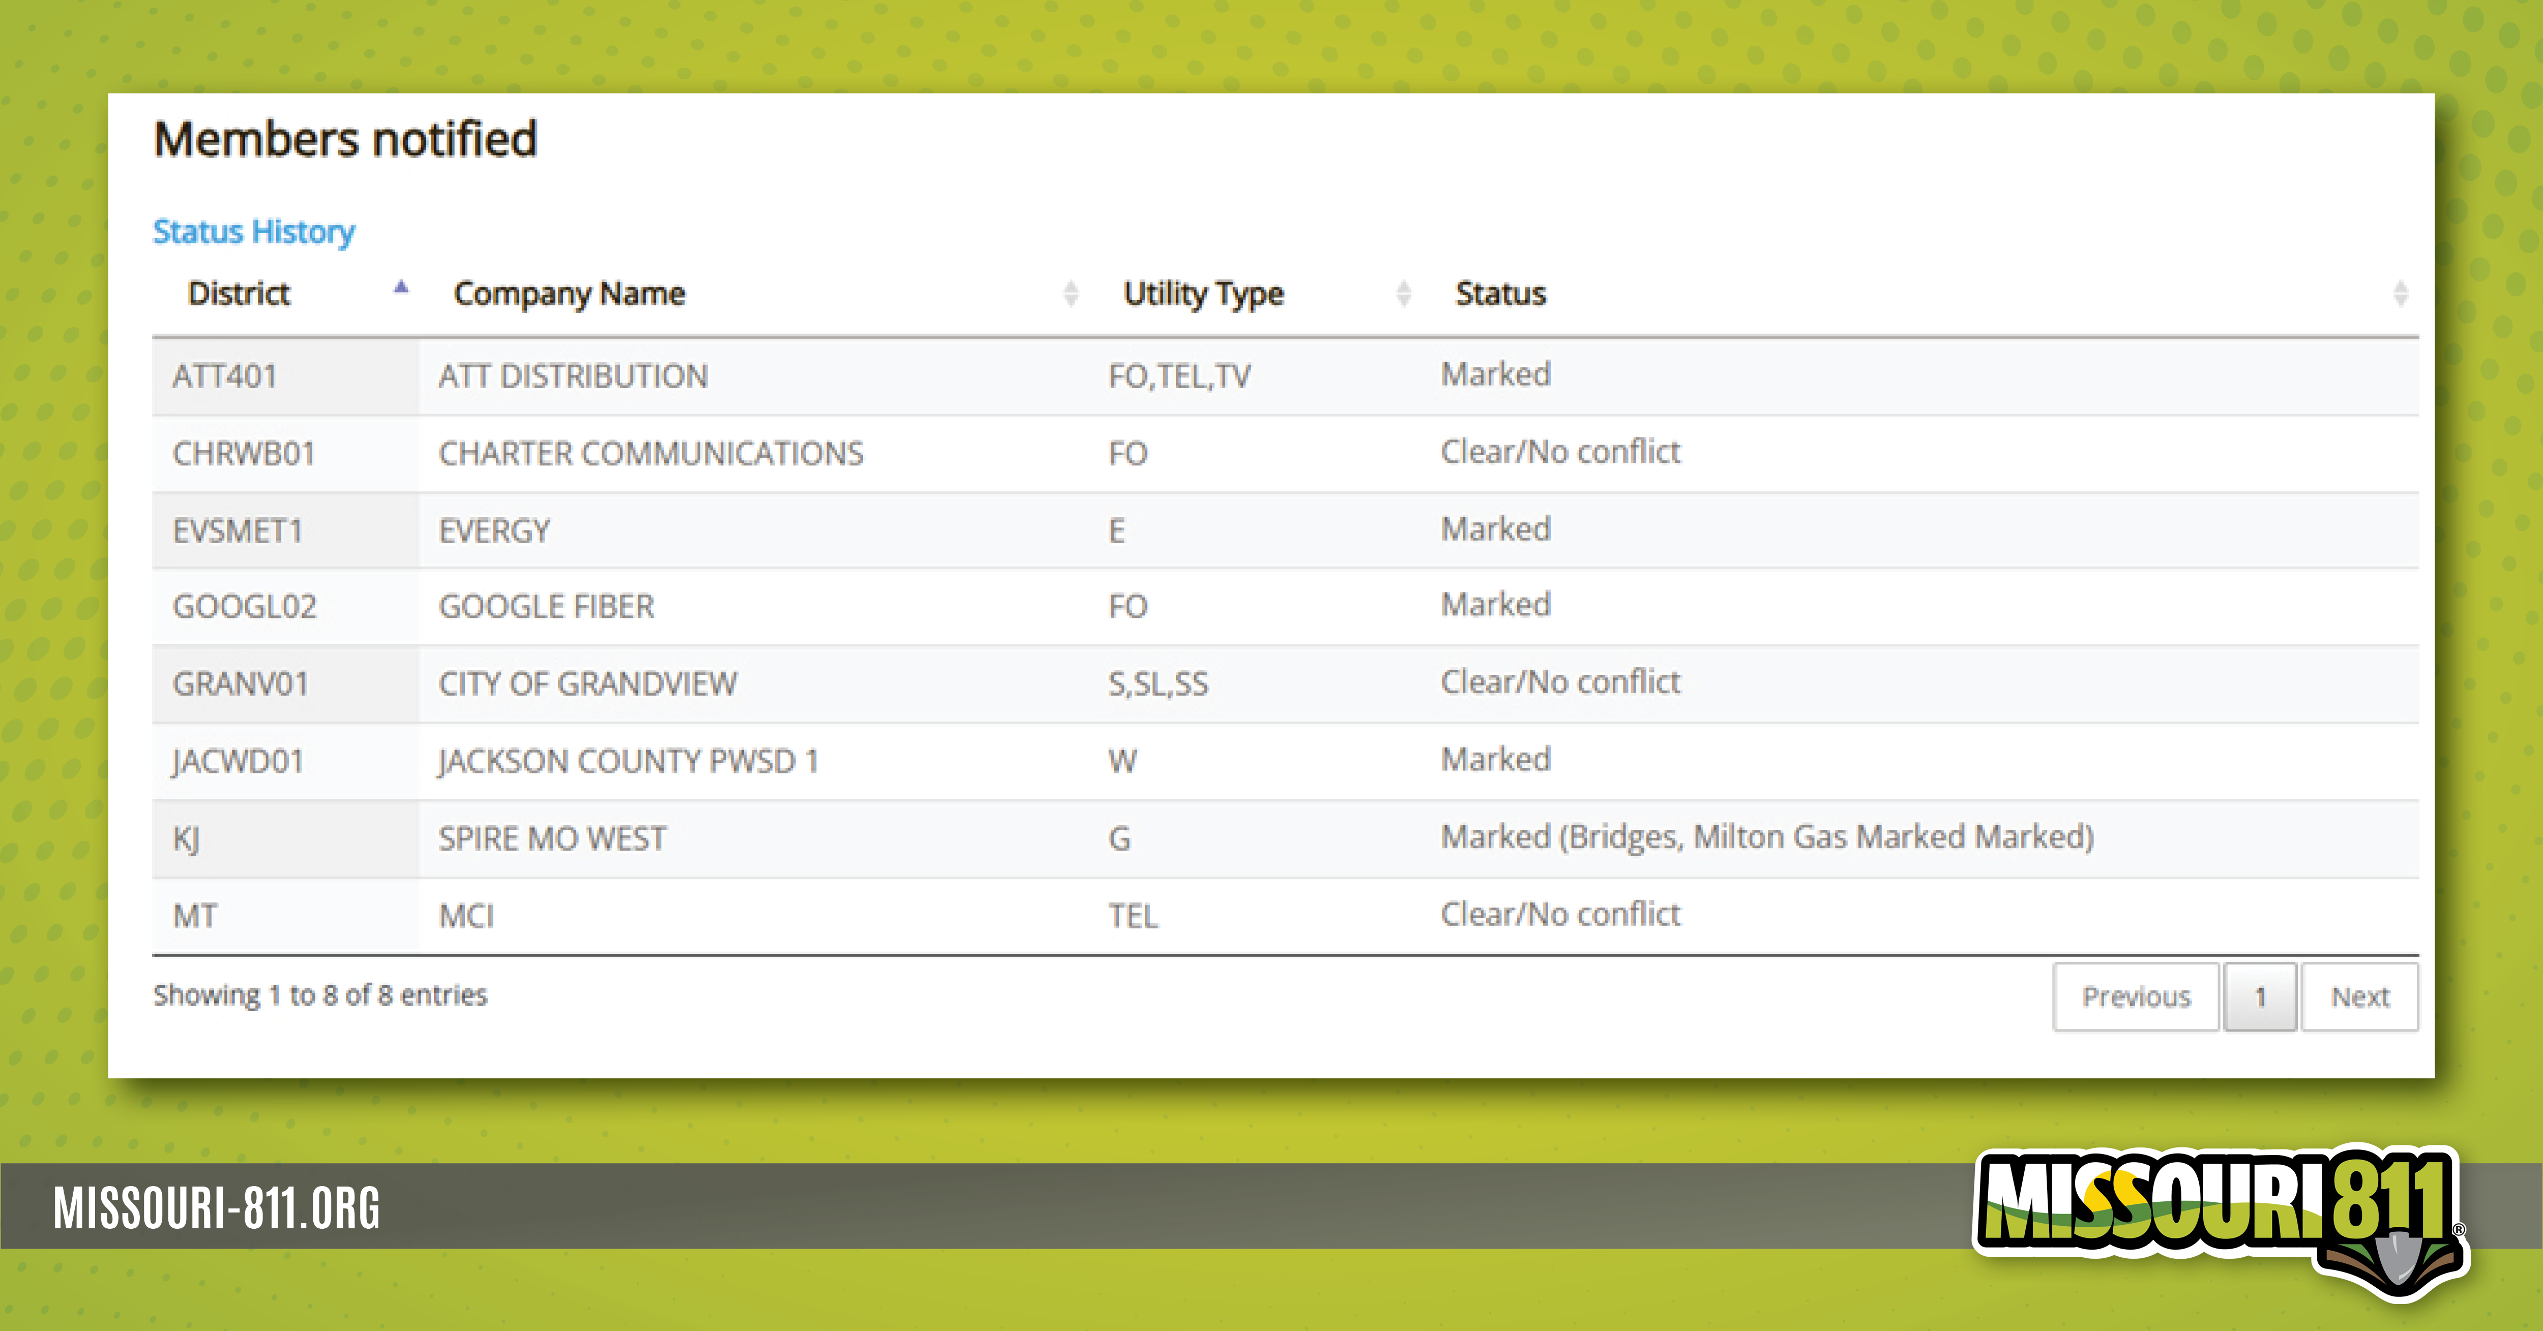Click the CITY OF GRANDVIEW entry
The image size is (2543, 1331).
click(x=587, y=683)
